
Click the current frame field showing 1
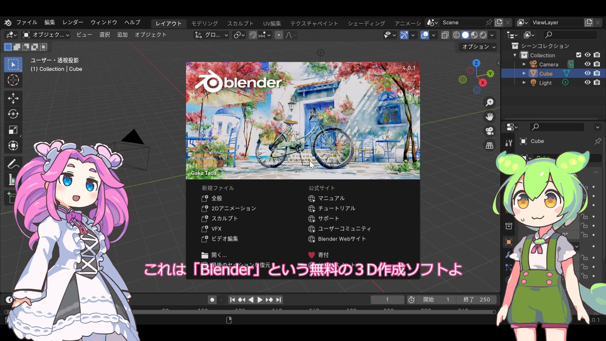coord(387,299)
